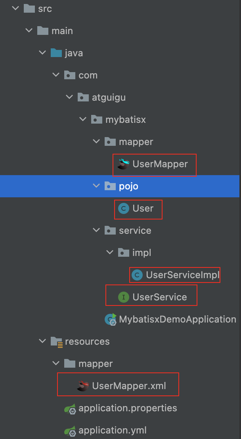Click the Spring leaf icon of application.properties
The width and height of the screenshot is (241, 439).
tap(70, 408)
